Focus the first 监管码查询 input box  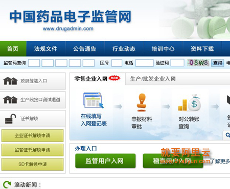pos(34,63)
